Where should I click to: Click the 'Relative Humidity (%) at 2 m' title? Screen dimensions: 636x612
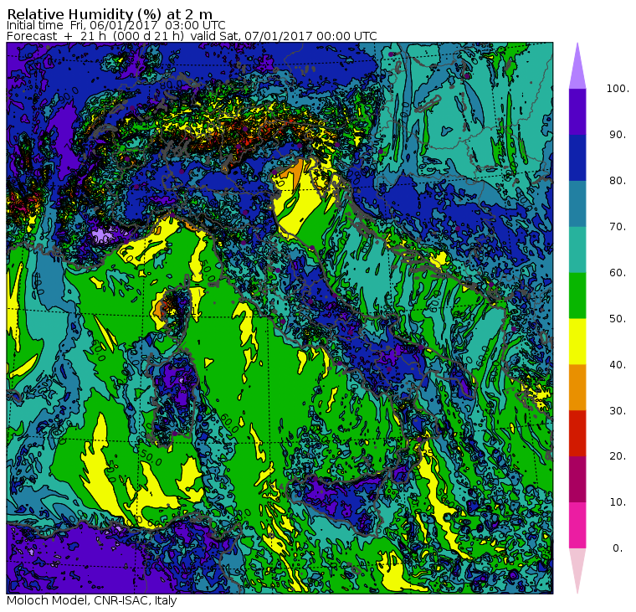click(x=110, y=14)
